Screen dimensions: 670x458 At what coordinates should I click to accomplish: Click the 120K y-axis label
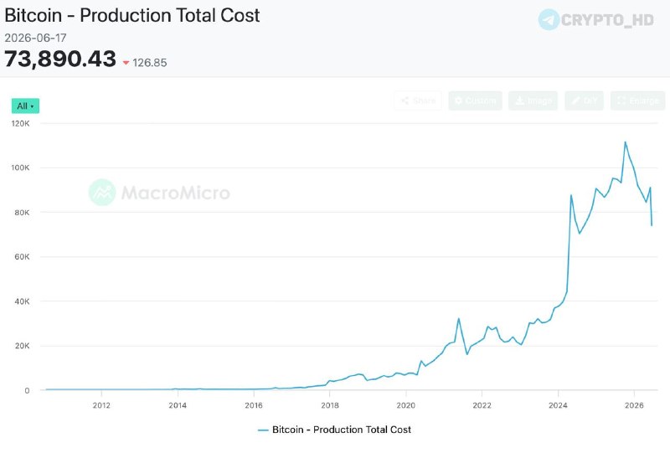click(x=20, y=123)
